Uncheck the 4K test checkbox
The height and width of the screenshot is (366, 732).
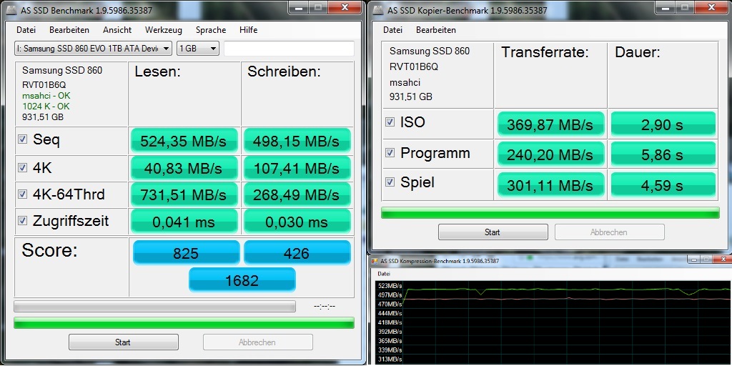pos(22,167)
